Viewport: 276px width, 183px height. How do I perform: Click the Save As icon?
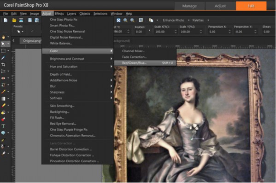[36, 20]
